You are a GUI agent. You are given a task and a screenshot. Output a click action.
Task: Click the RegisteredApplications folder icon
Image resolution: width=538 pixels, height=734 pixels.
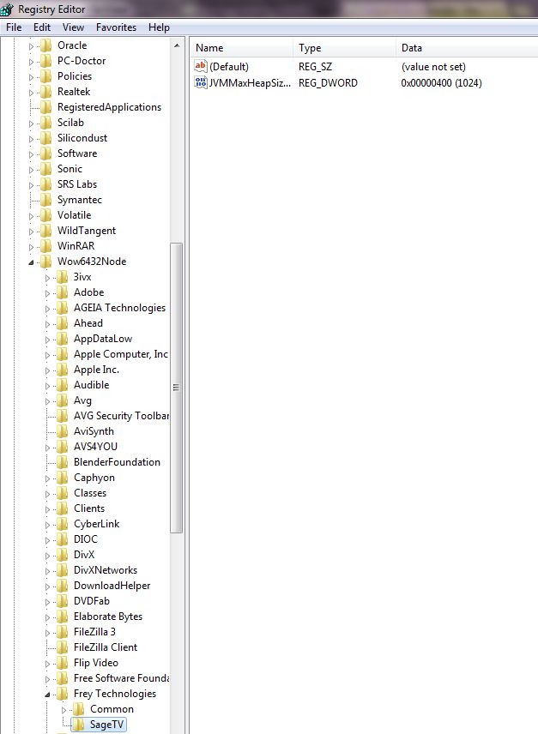pyautogui.click(x=45, y=107)
